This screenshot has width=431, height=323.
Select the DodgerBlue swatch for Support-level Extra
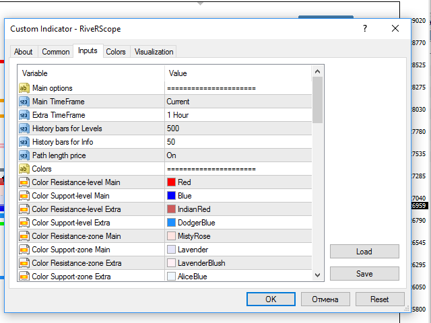(x=171, y=223)
